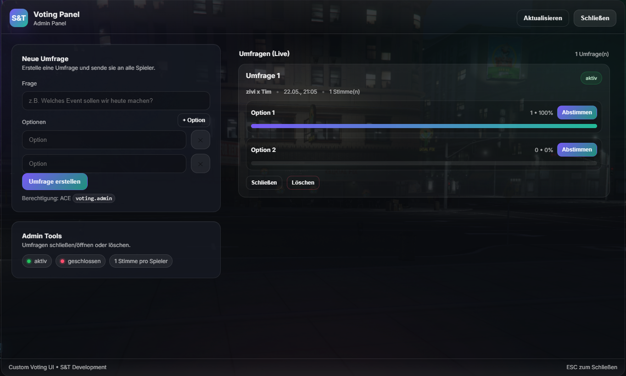Remove the first option with its X button
The width and height of the screenshot is (626, 376).
pyautogui.click(x=201, y=140)
